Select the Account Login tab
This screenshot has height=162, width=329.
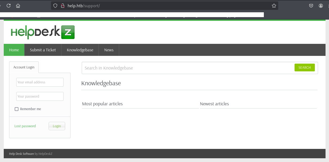coord(24,67)
